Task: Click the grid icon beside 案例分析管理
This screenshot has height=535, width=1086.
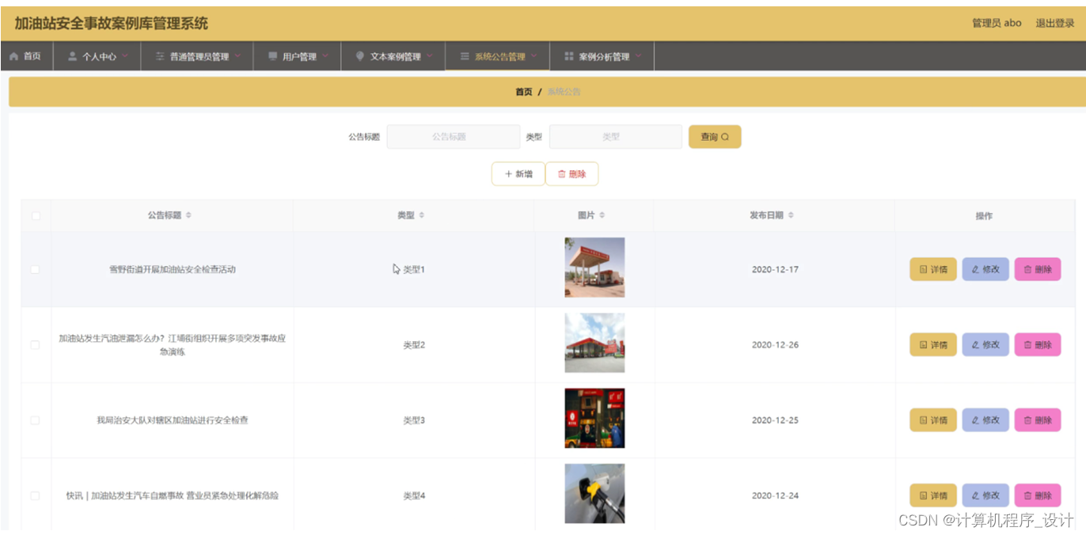Action: [x=568, y=56]
